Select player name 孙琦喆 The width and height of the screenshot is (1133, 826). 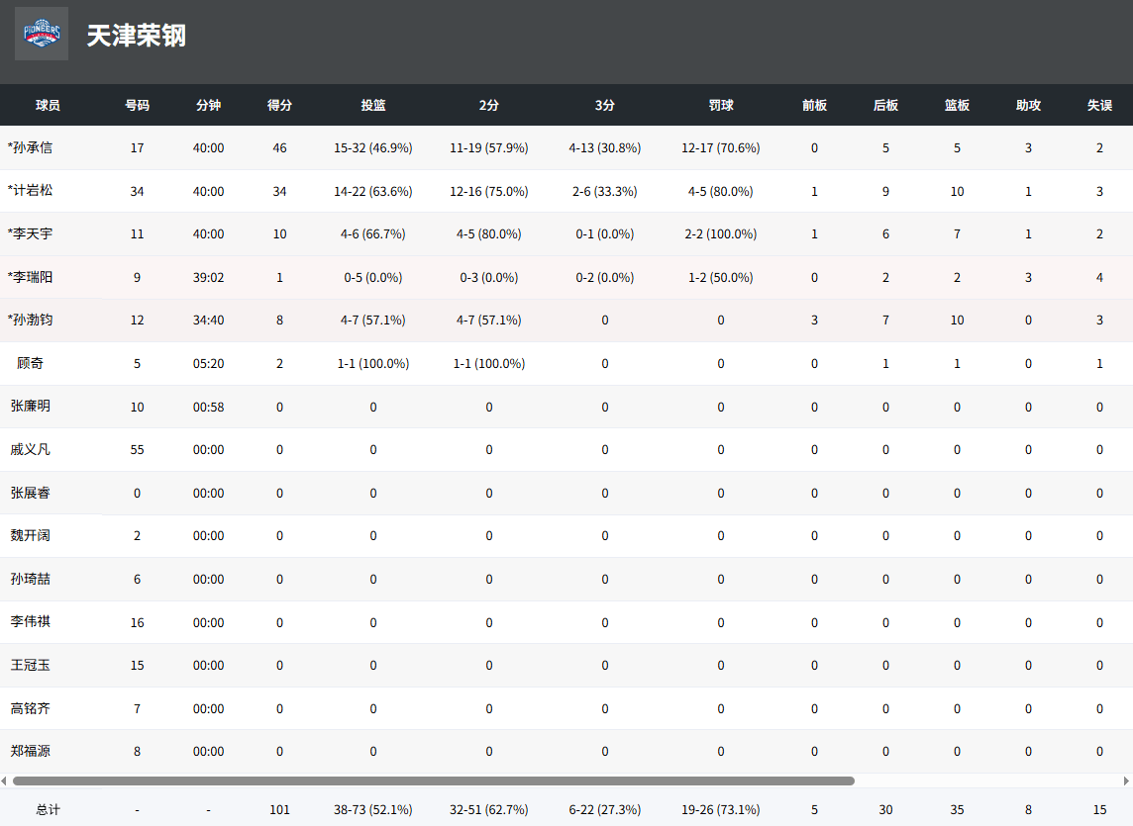pyautogui.click(x=30, y=579)
